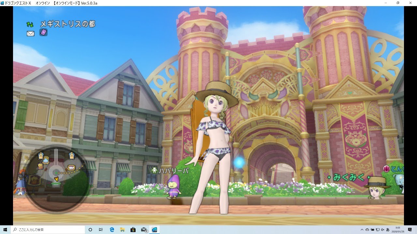Click the top-right guard icon on minimap
This screenshot has height=234, width=417.
pos(71,156)
